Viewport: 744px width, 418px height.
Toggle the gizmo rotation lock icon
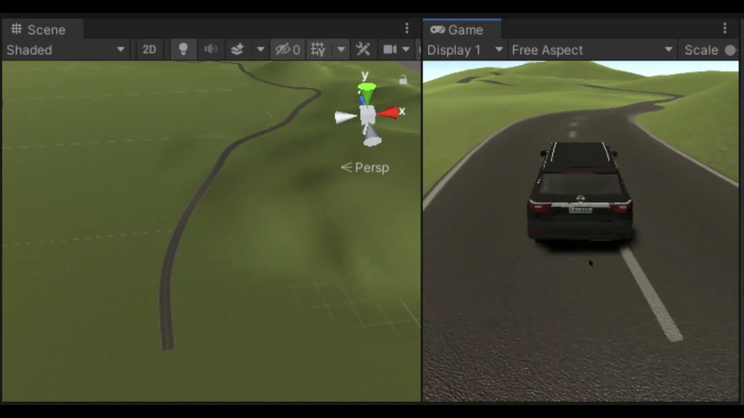[x=403, y=80]
